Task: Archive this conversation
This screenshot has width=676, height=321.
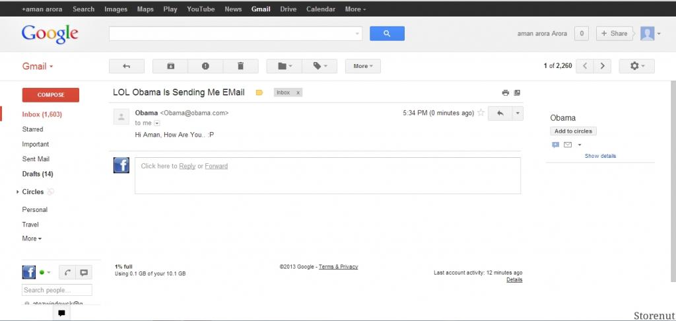Action: [x=170, y=66]
